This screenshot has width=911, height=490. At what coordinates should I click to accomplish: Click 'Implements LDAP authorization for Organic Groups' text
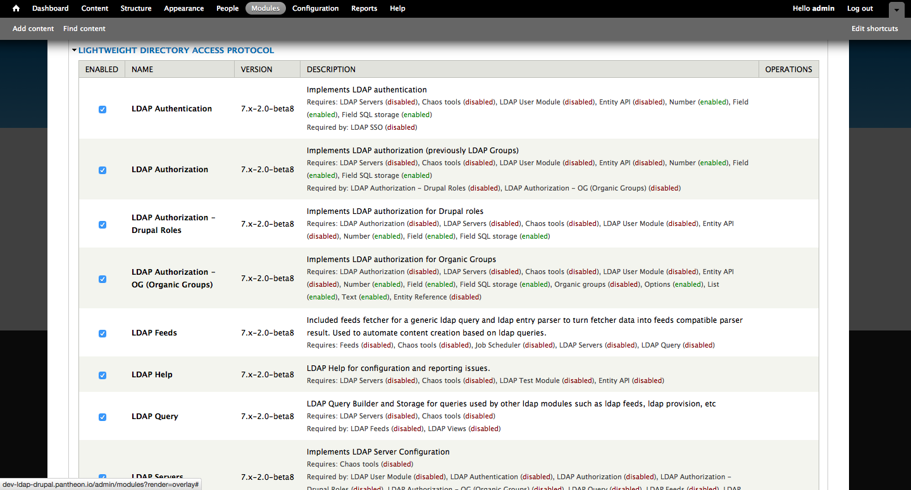[x=402, y=260]
